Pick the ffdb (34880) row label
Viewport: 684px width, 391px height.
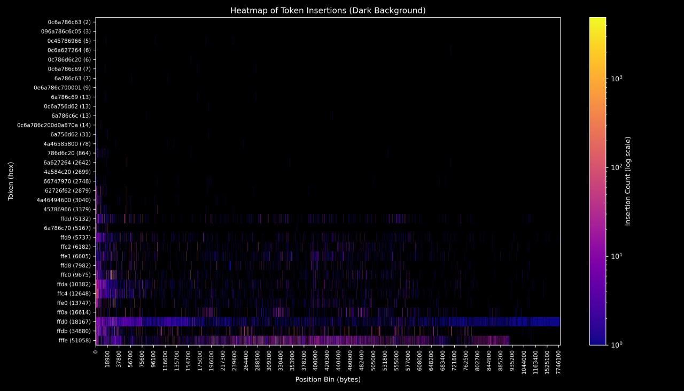(x=74, y=331)
